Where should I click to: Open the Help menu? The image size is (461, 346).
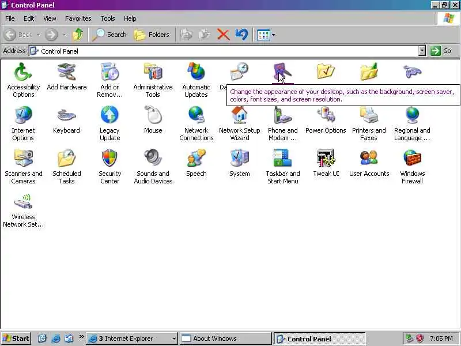click(x=130, y=18)
